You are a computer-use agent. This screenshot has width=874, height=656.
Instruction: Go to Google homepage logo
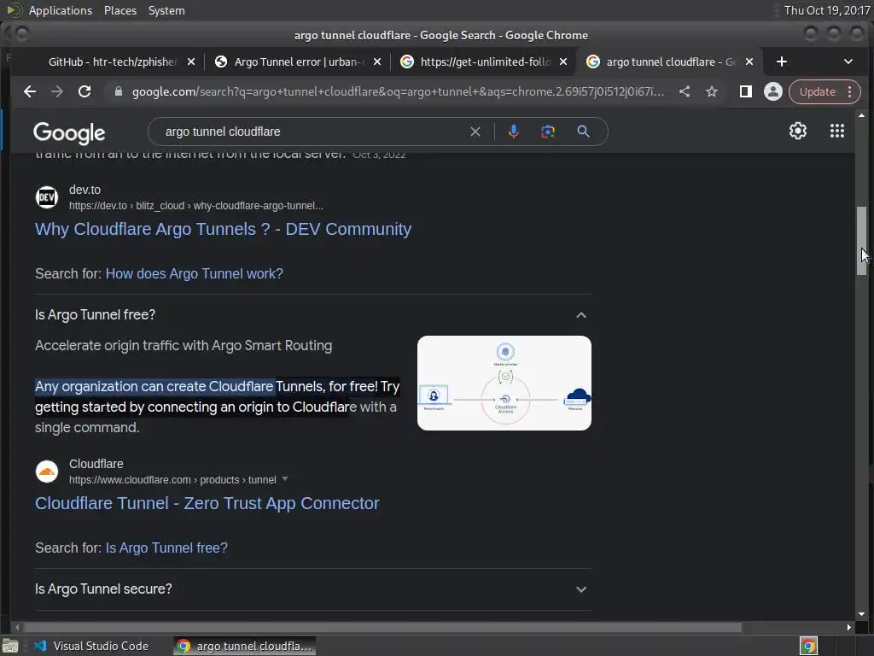[x=69, y=132]
